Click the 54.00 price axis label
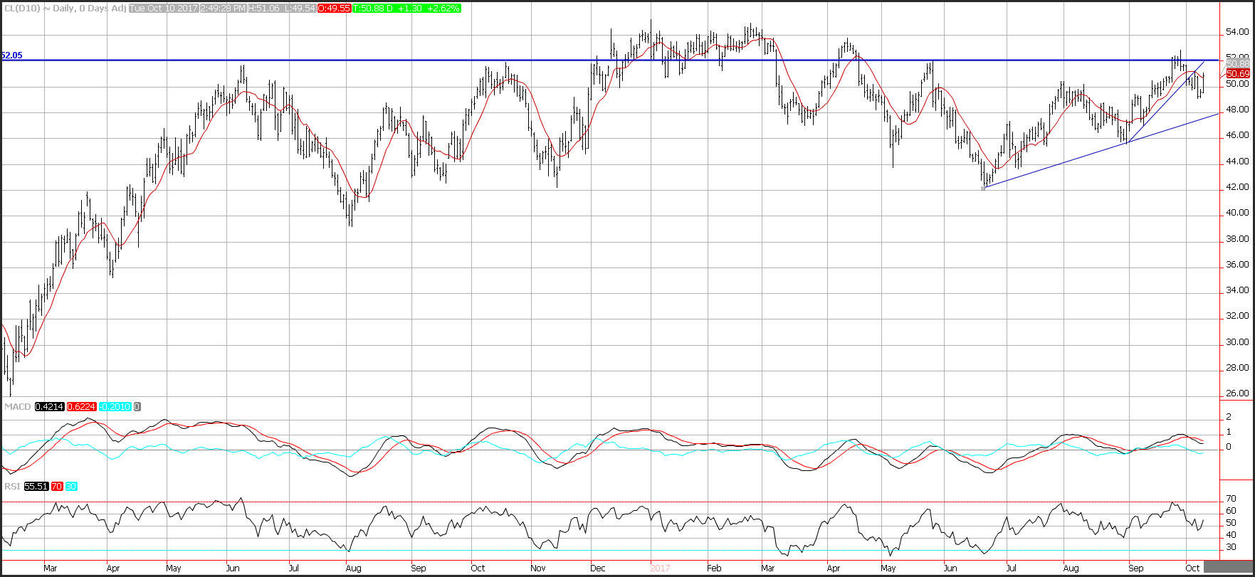 click(x=1236, y=33)
